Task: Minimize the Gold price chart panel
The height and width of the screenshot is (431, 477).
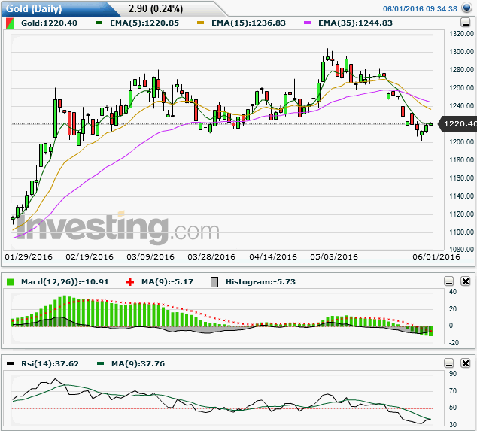Action: [465, 23]
